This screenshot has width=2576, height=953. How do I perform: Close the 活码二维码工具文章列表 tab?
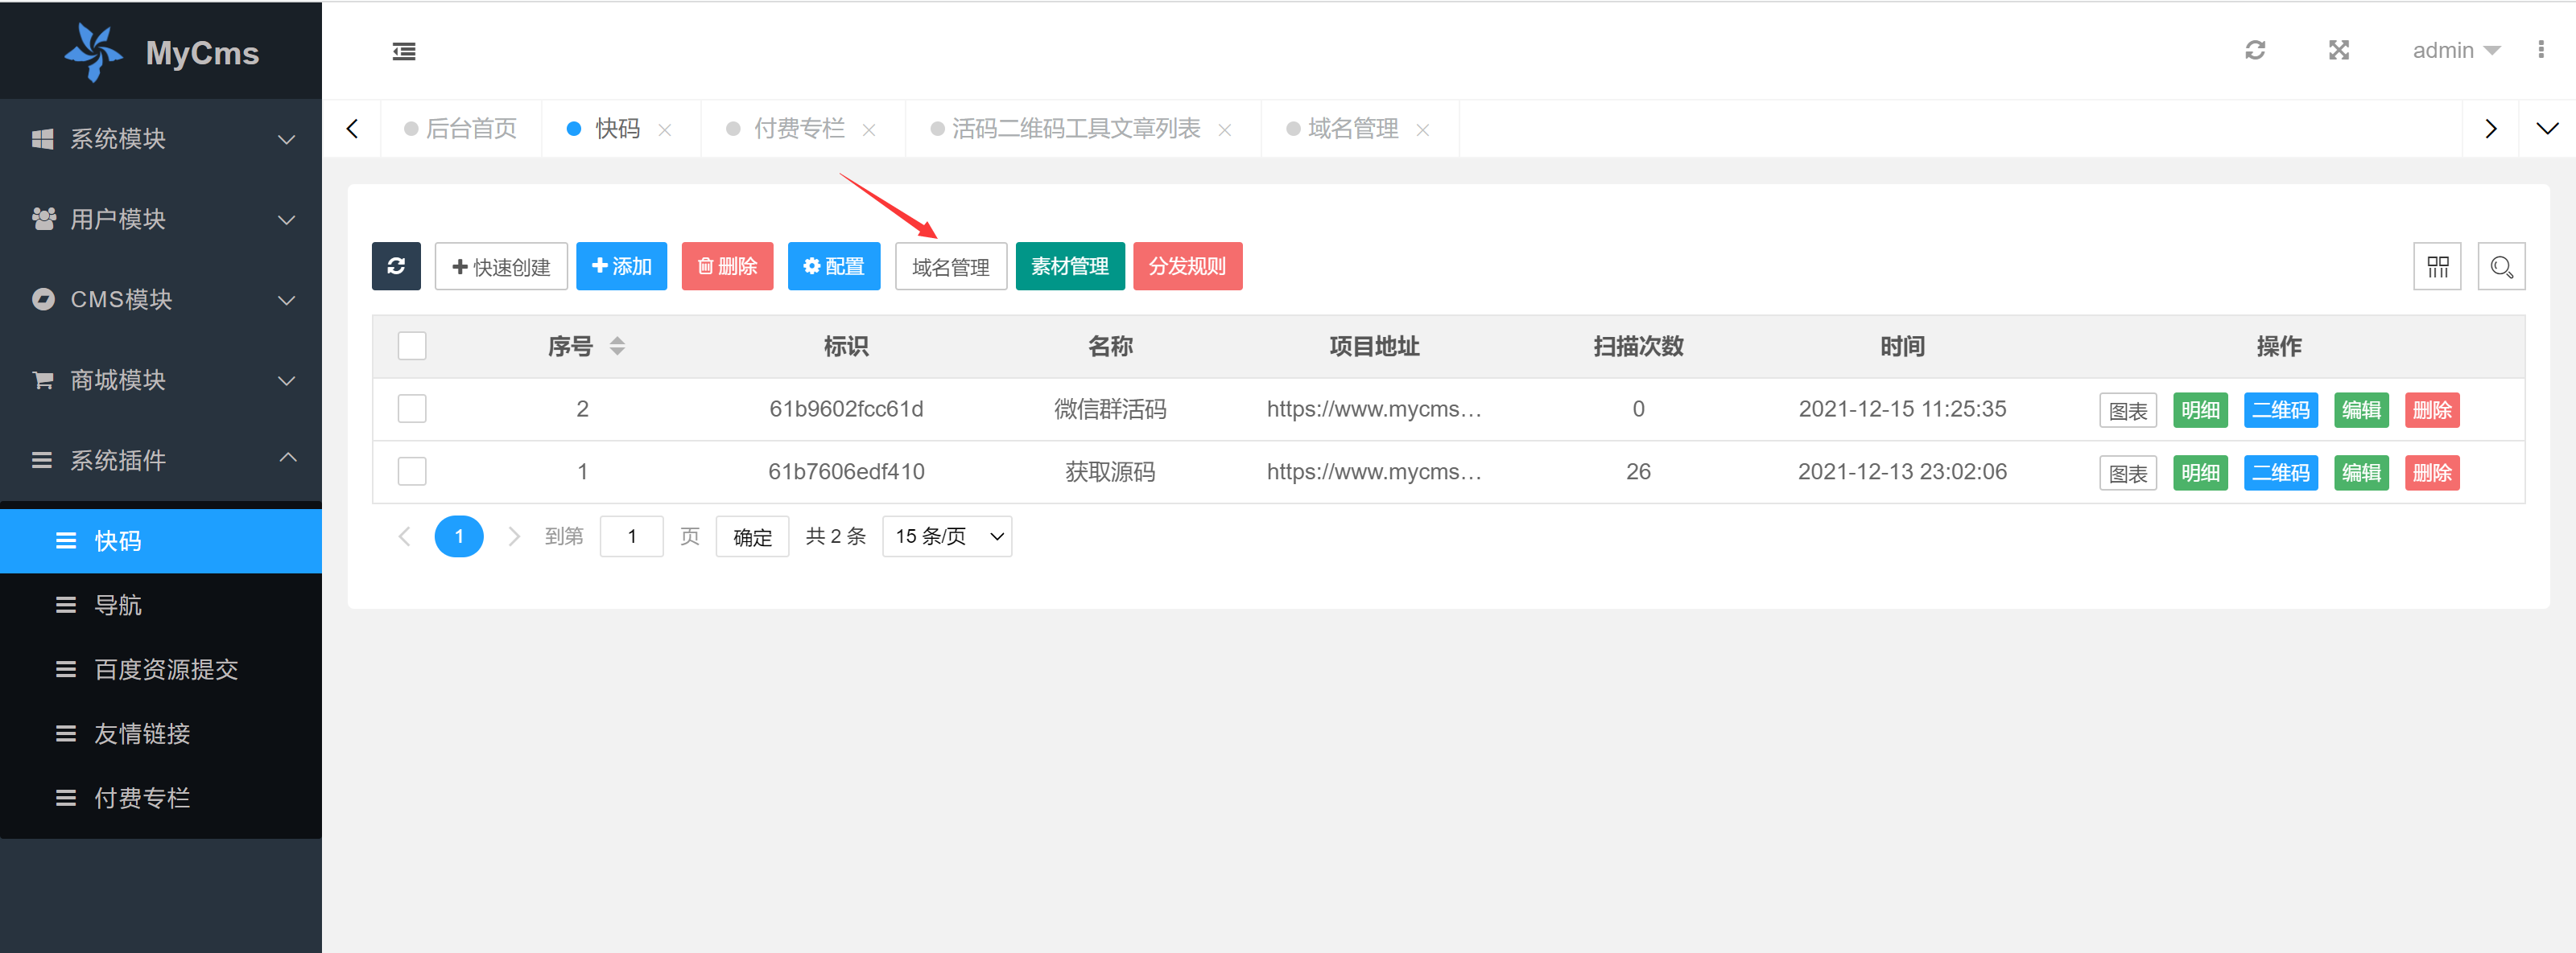pos(1225,129)
